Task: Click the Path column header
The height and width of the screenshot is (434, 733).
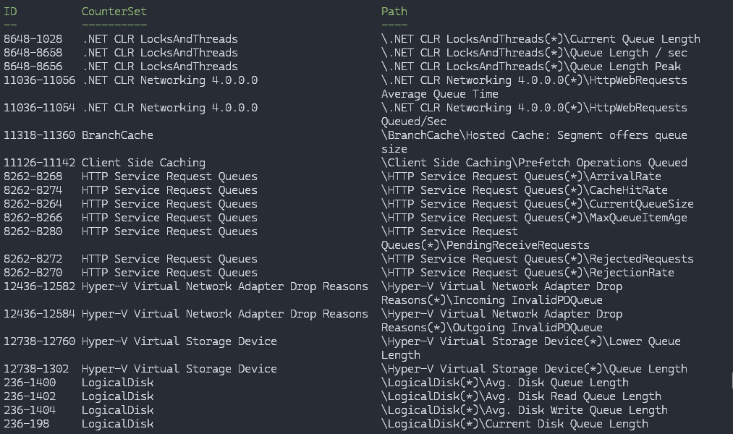Action: (394, 12)
